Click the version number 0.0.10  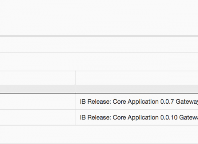[169, 117]
